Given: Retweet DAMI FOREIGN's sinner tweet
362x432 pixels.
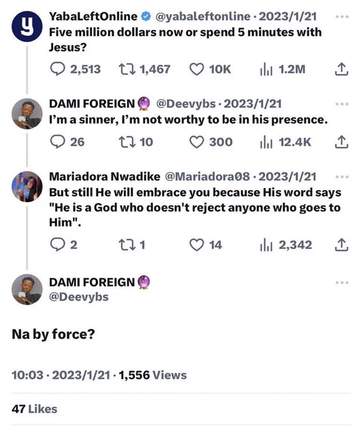Looking at the screenshot, I should click(x=136, y=142).
